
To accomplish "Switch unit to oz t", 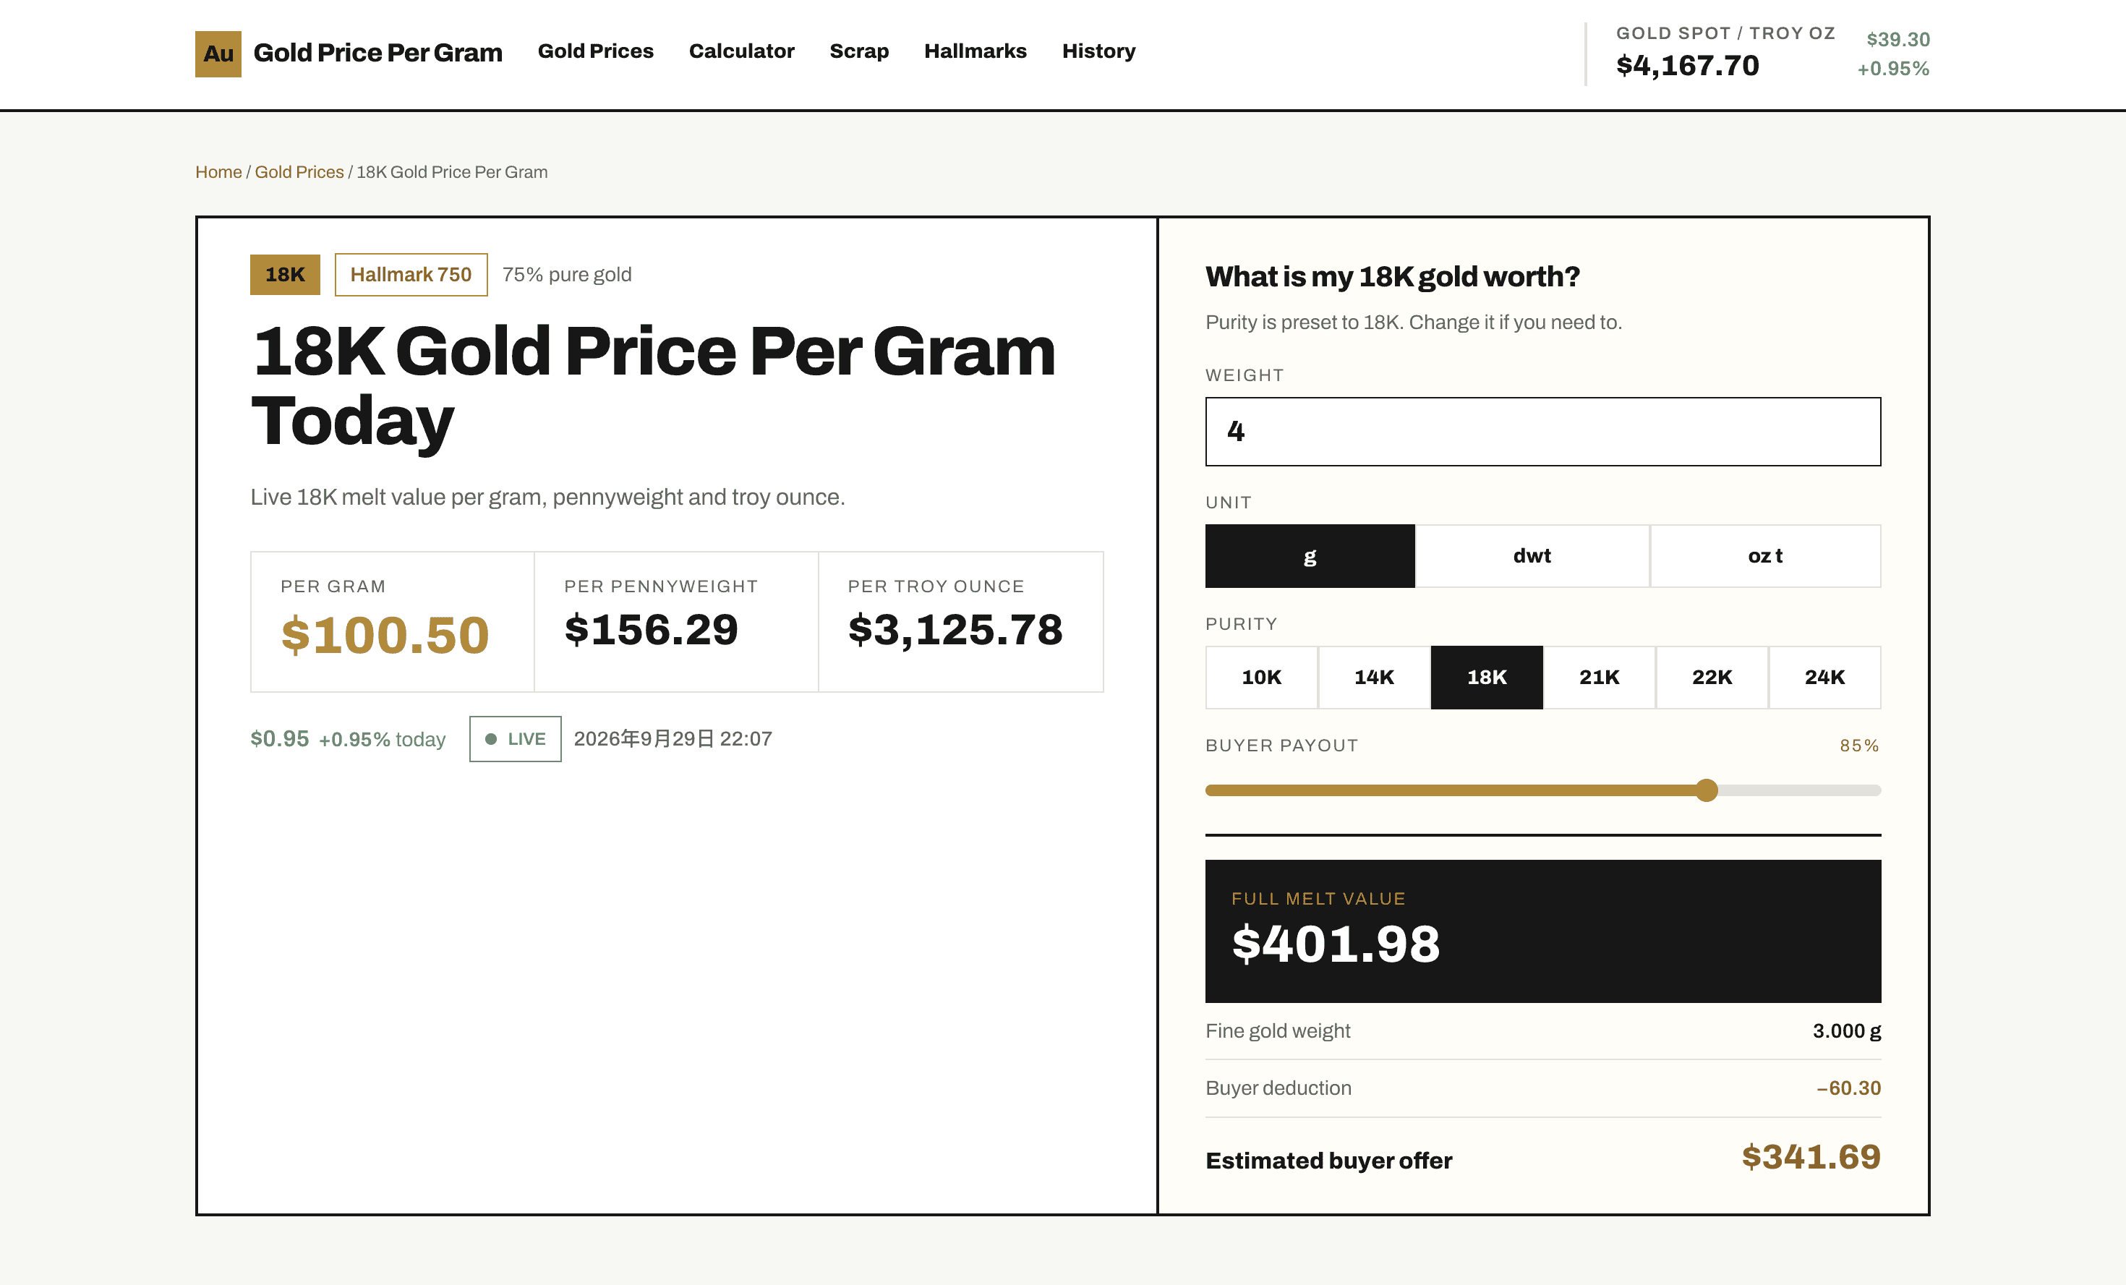I will point(1765,556).
